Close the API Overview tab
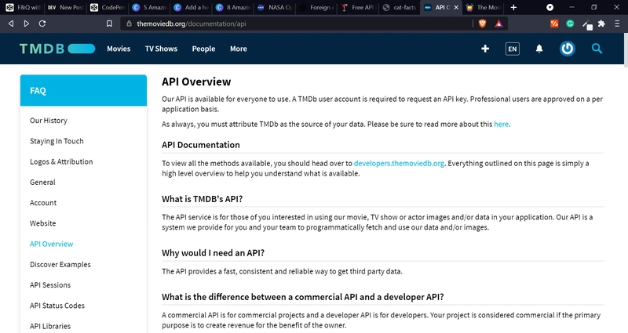Image resolution: width=628 pixels, height=333 pixels. coord(456,7)
